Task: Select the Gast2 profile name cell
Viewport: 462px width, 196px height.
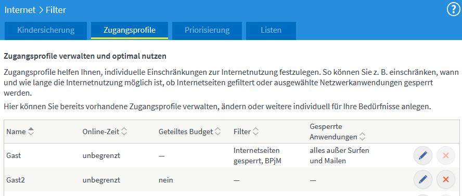Action: (16, 180)
